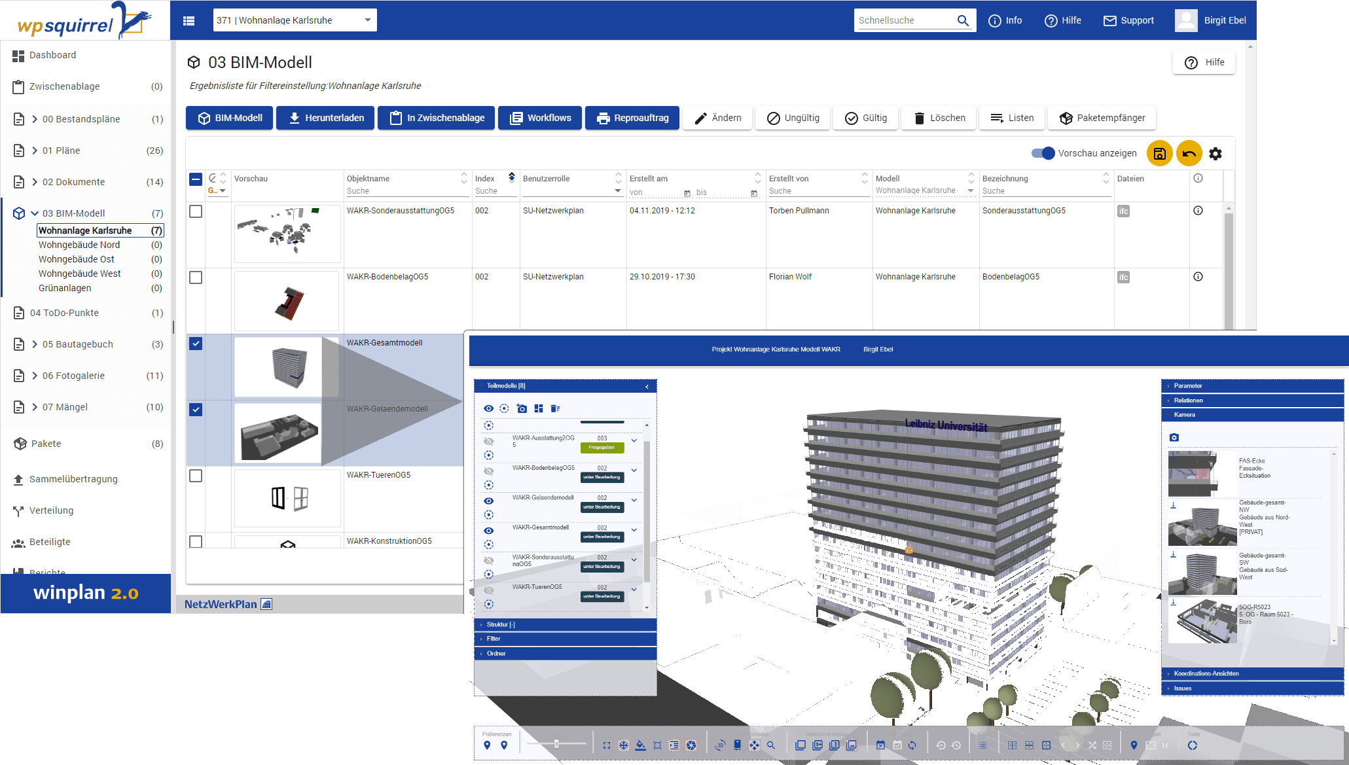Hide WAKR-Gelaendemodell with its eye icon in Teilmodelle
Image resolution: width=1349 pixels, height=765 pixels.
488,501
